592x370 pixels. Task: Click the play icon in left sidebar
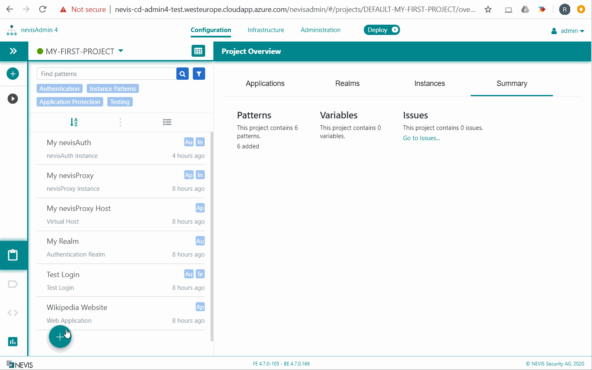click(13, 99)
